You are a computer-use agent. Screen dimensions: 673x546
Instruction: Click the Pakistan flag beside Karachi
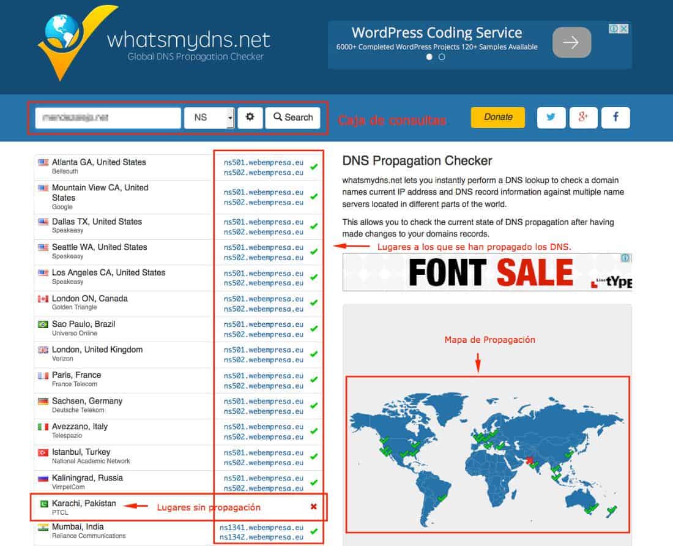43,504
